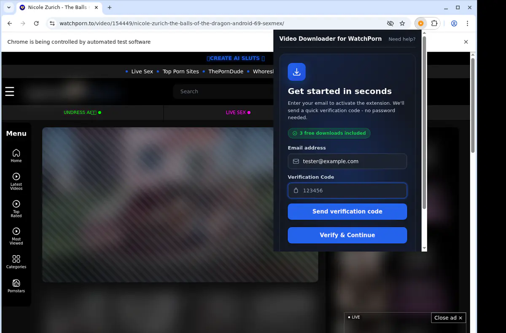Screen dimensions: 506x333
Task: Click the popup scrollbar down arrow
Action: [424, 248]
